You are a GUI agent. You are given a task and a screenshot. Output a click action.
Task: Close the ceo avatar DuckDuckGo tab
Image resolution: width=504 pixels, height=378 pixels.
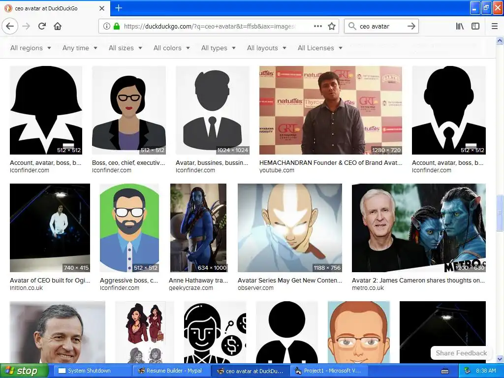coord(102,8)
